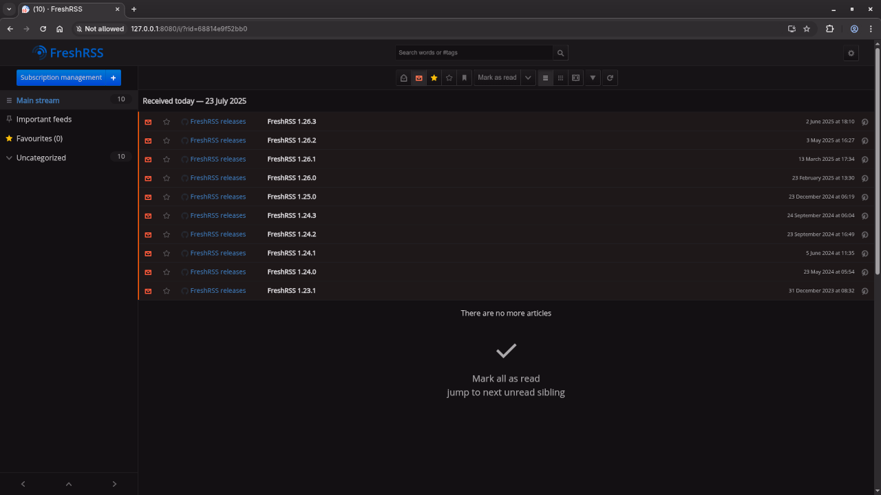
Task: Go back in the browser
Action: coord(10,29)
